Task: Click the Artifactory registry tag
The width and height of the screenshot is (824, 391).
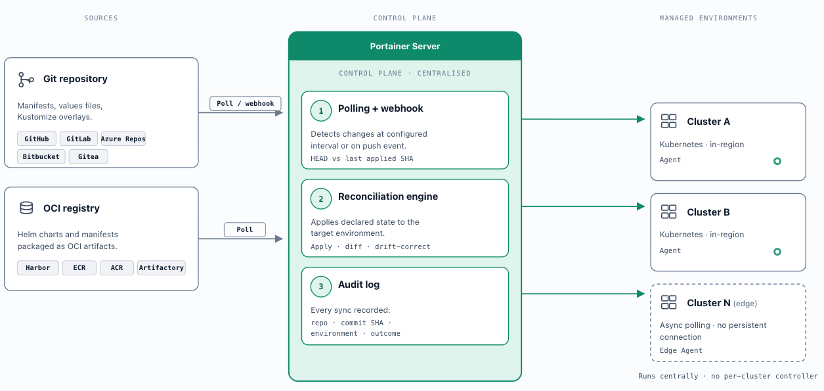Action: 162,267
